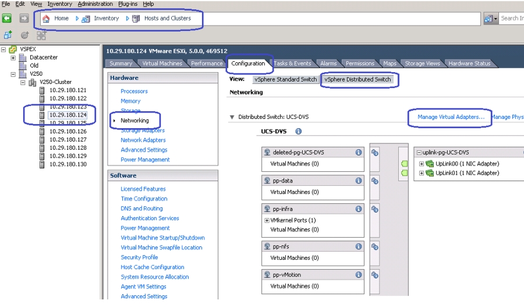Click the Home icon in breadcrumb
Viewport: 524px width, 307px height.
(x=46, y=19)
